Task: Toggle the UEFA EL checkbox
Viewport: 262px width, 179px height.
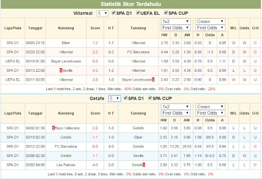Action: 138,13
